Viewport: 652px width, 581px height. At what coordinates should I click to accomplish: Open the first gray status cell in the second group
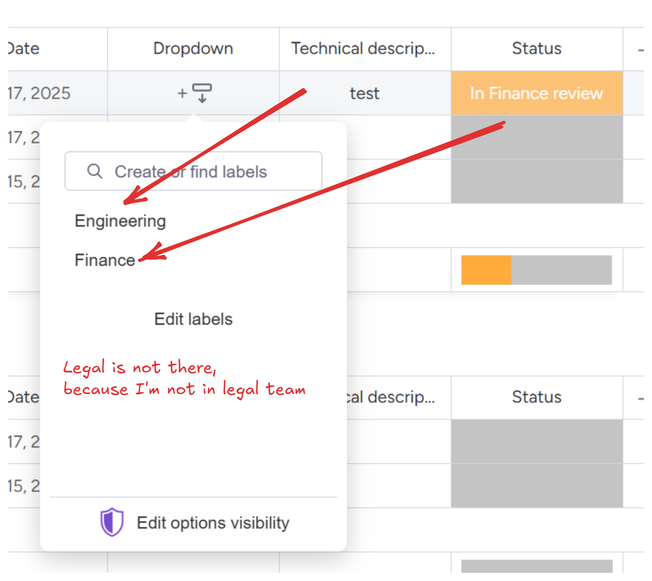(536, 441)
